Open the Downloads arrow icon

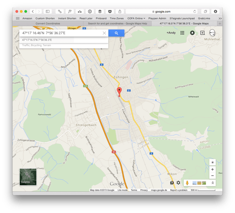pyautogui.click(x=215, y=11)
